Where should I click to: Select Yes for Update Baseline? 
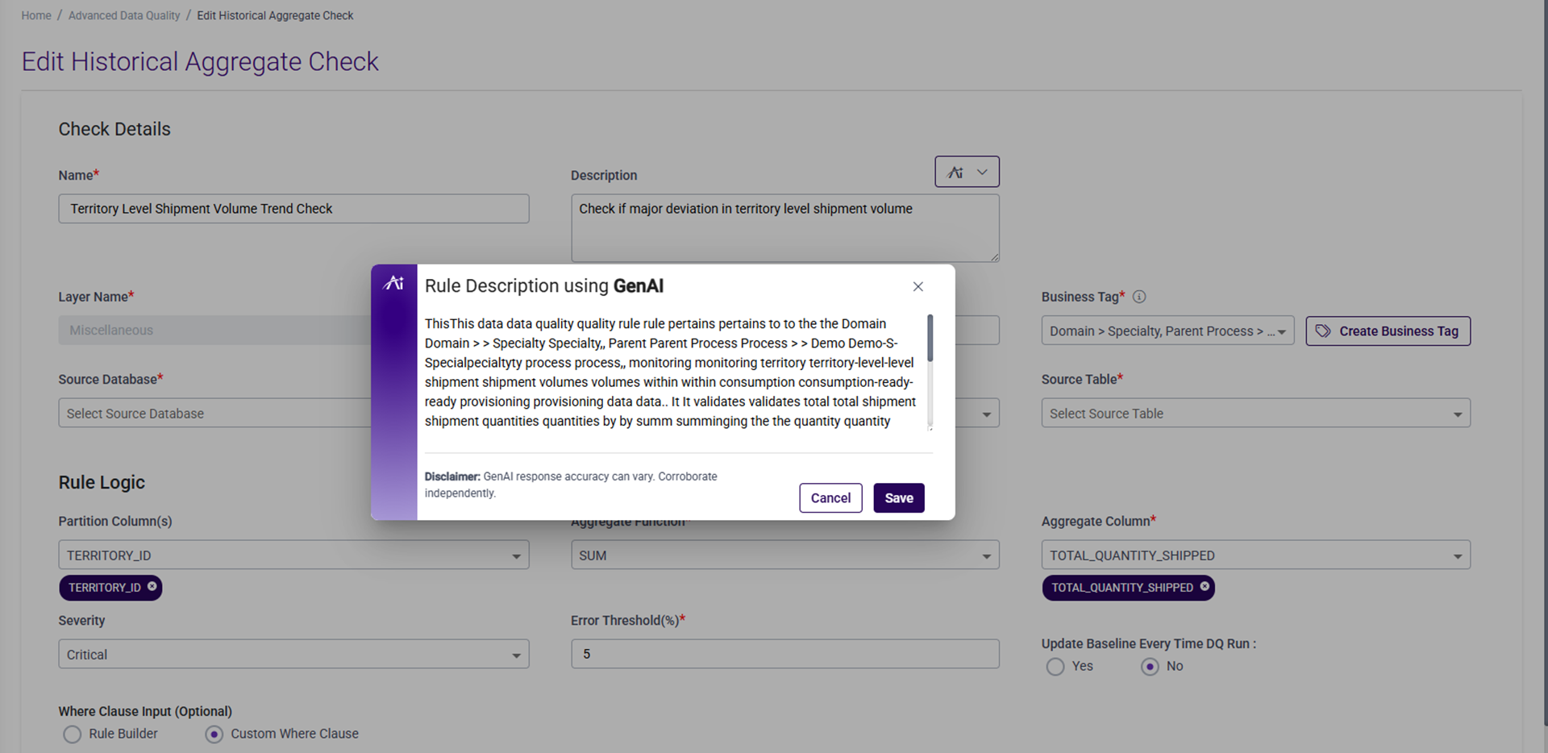tap(1055, 667)
